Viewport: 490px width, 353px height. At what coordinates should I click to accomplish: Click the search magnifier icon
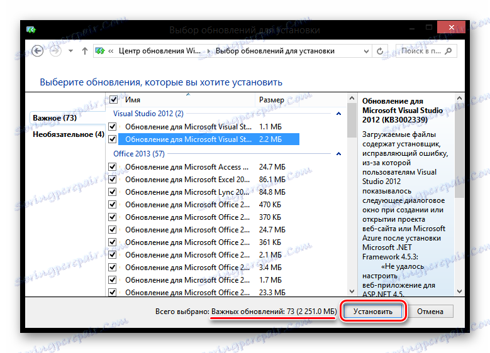[x=448, y=51]
